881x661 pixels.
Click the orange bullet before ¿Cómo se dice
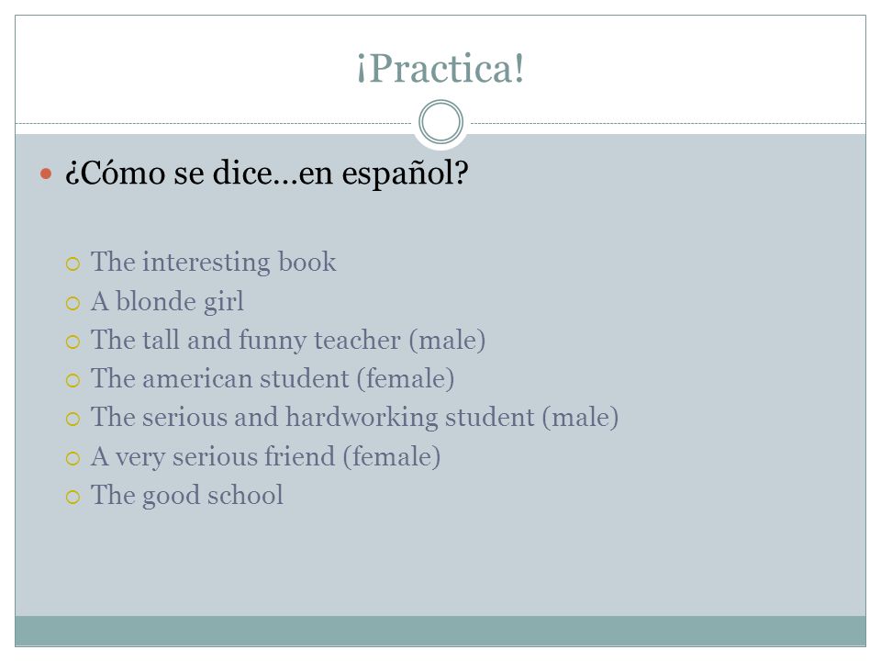46,174
